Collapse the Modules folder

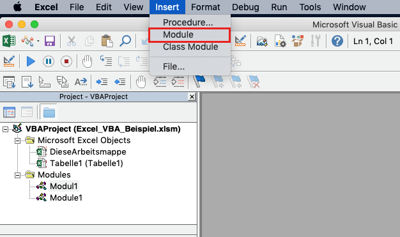pos(17,175)
